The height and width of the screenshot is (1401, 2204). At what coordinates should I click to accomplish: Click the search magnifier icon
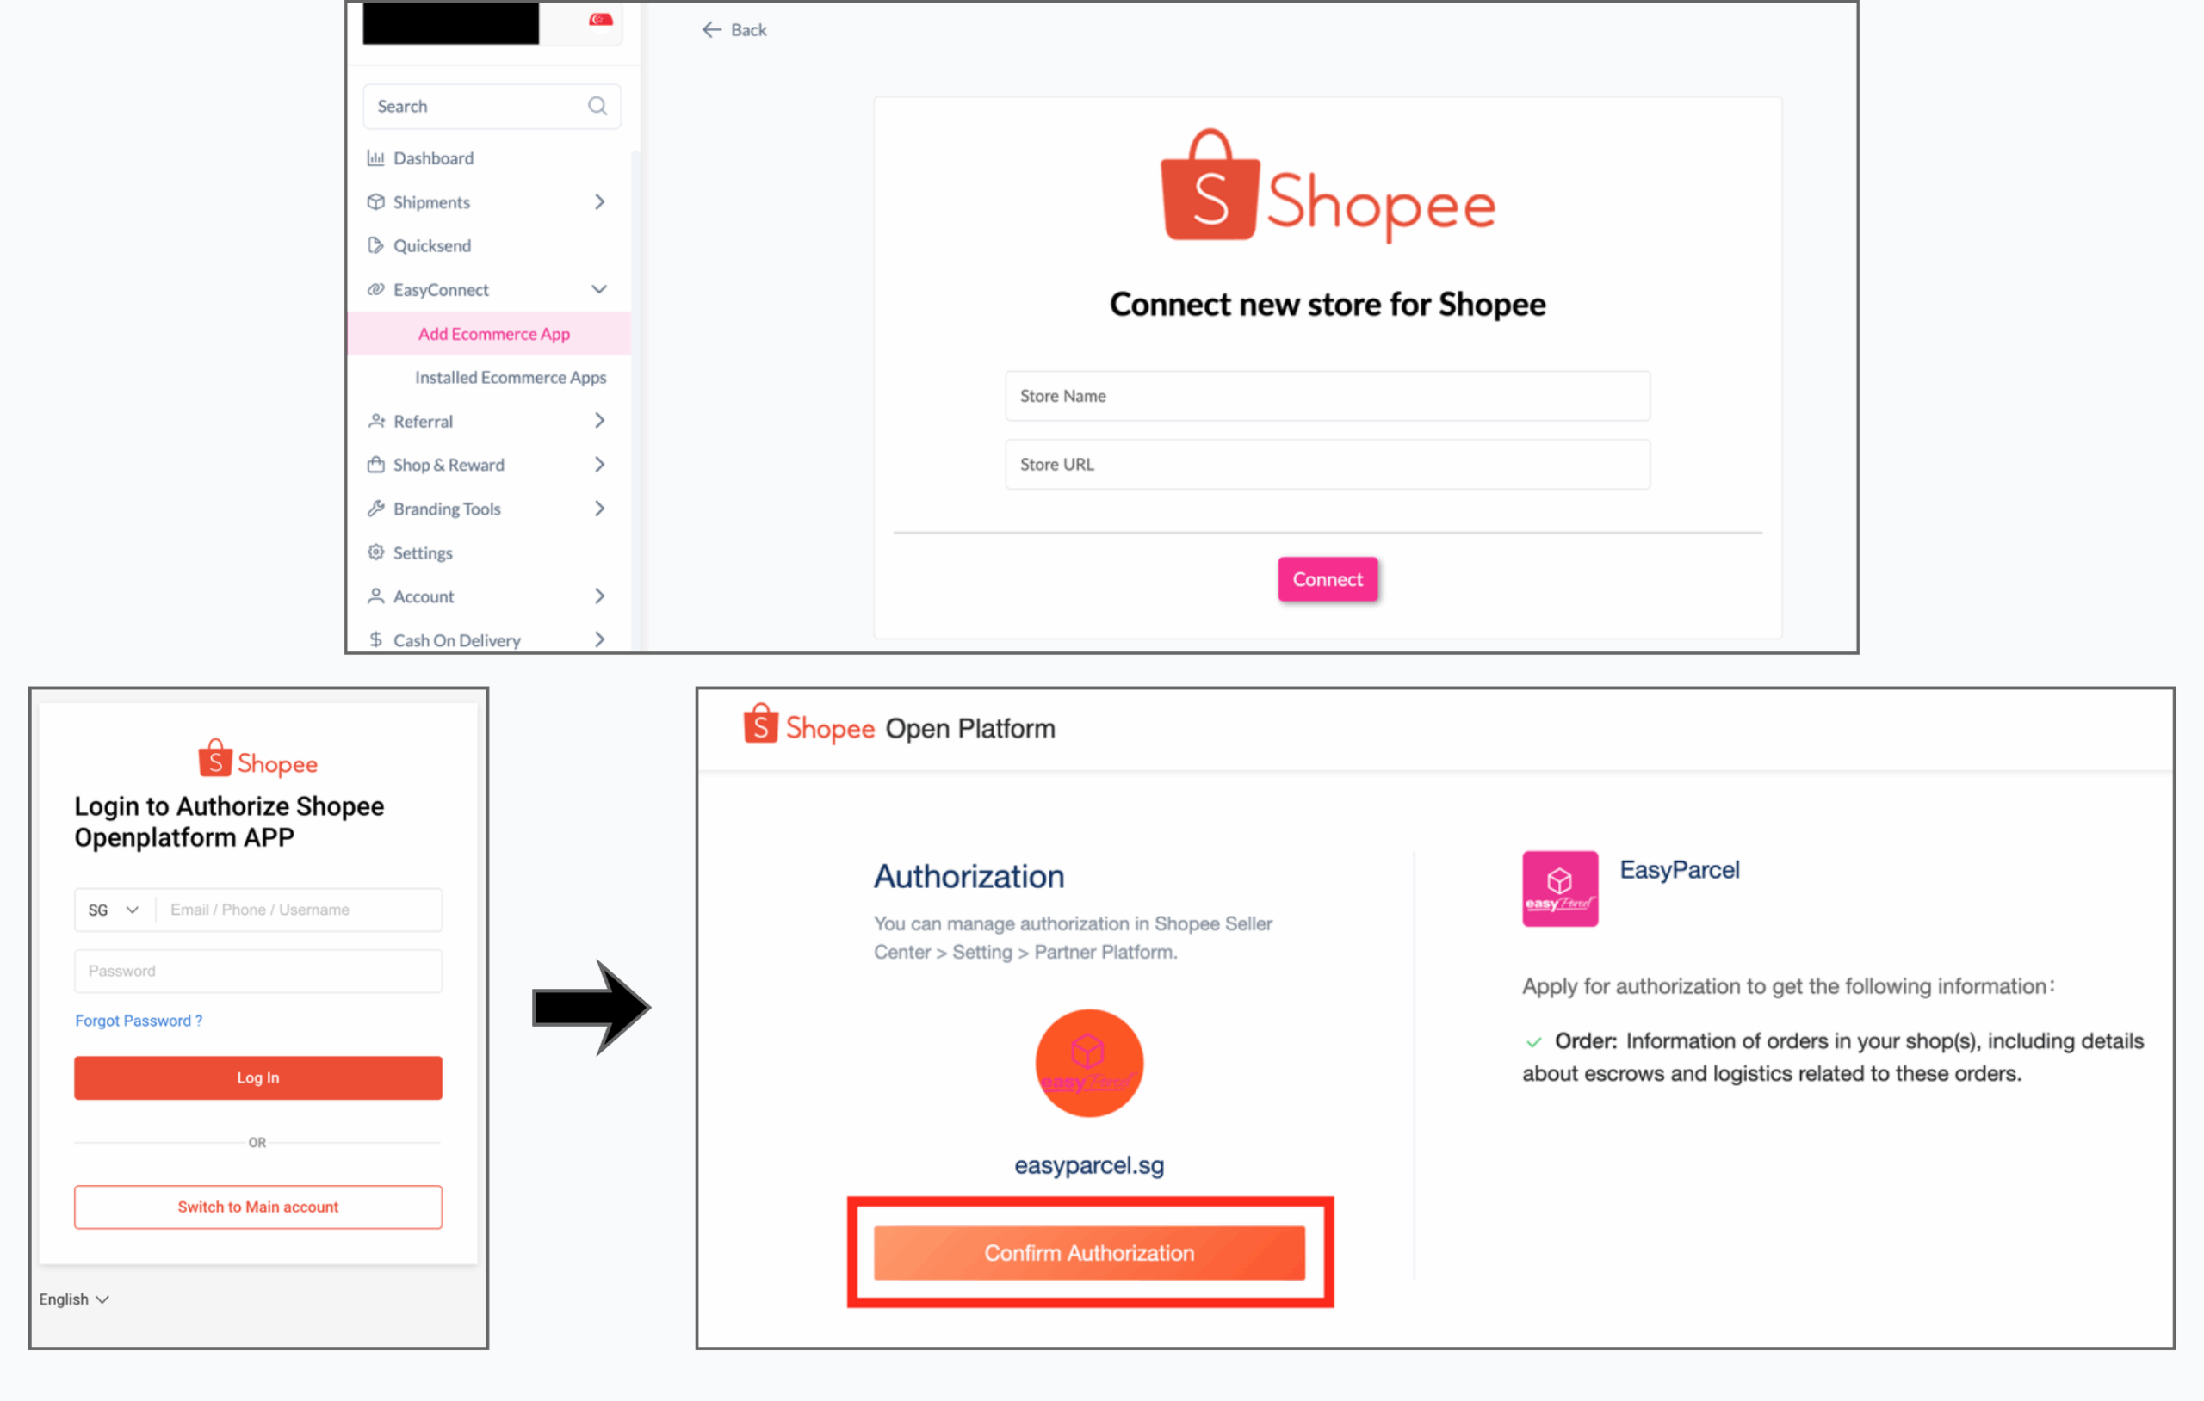[597, 105]
